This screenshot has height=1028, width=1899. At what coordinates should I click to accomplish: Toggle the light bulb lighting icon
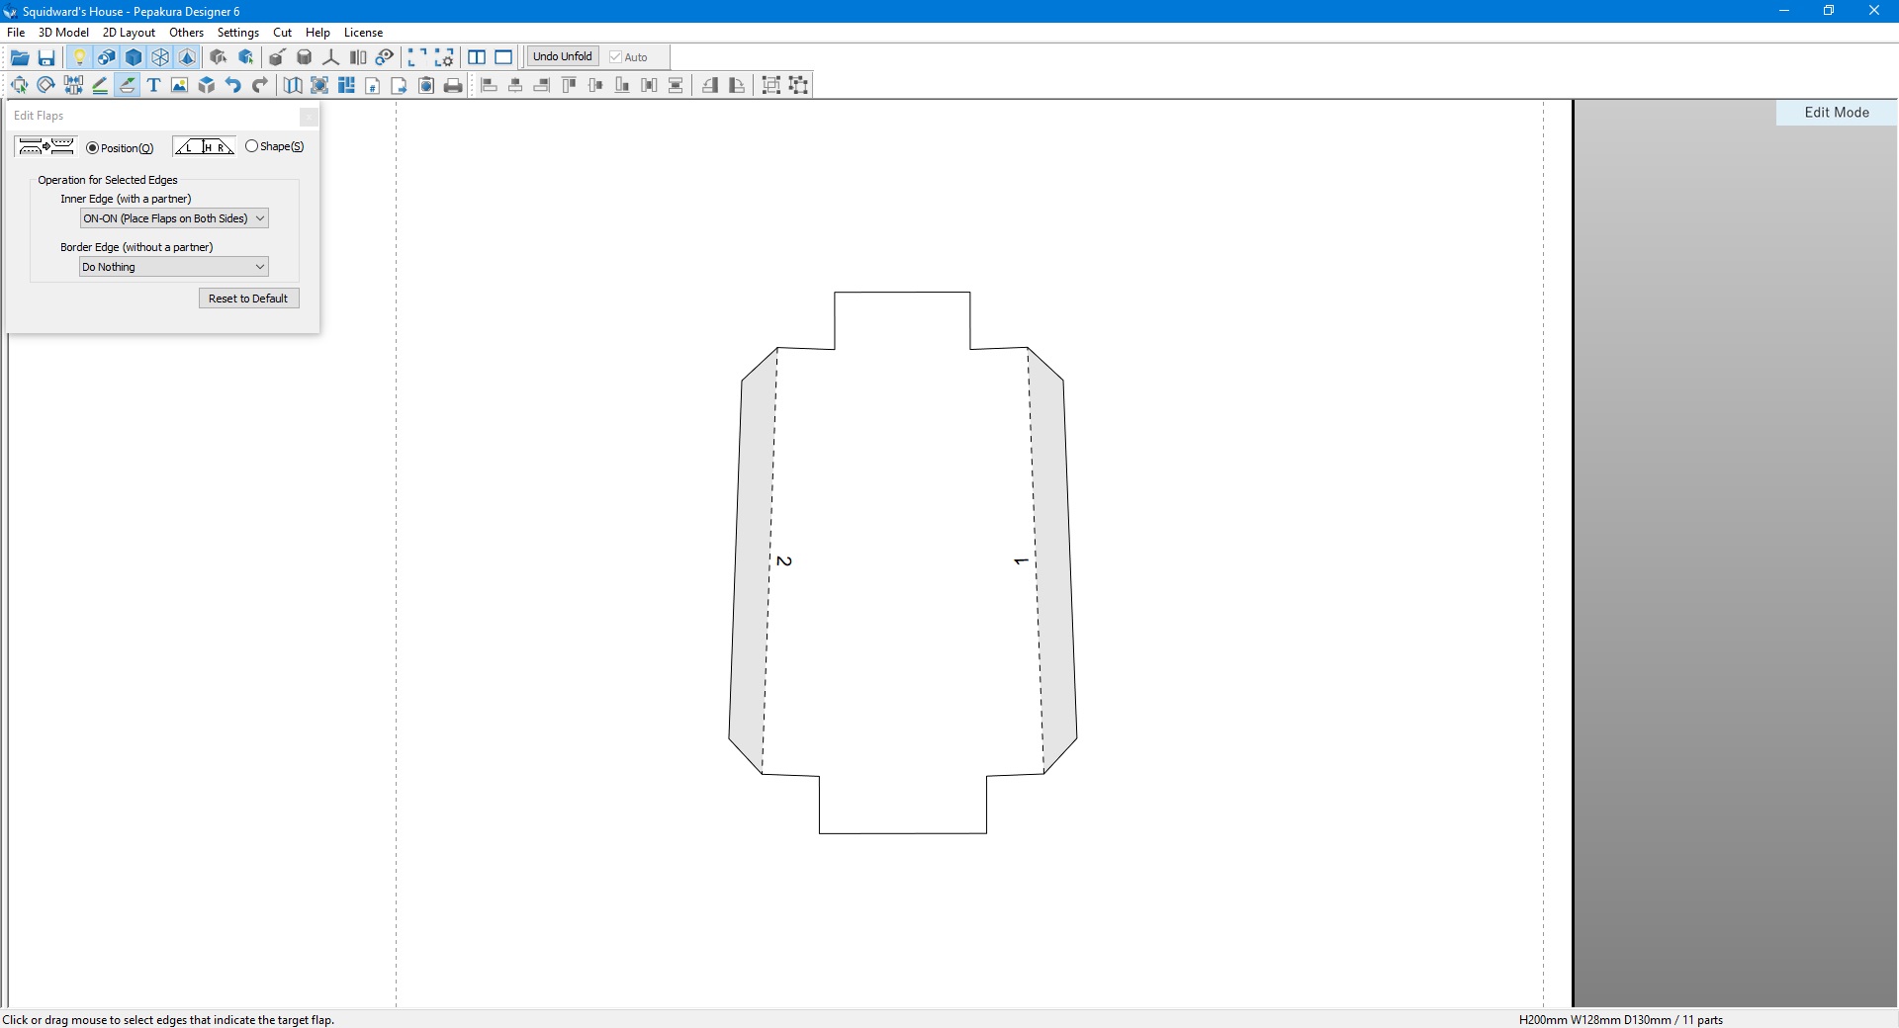(80, 57)
